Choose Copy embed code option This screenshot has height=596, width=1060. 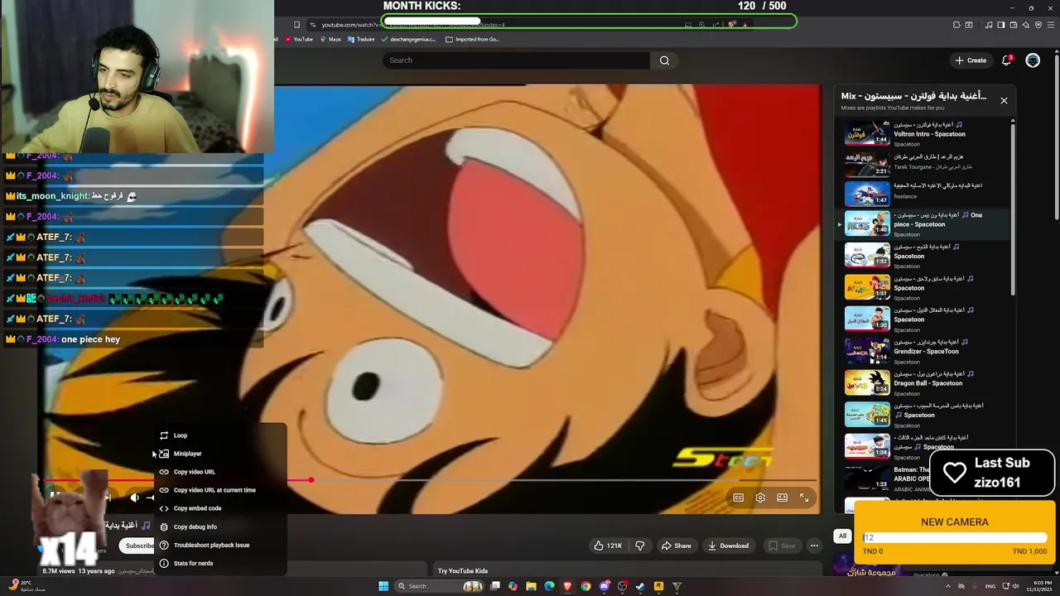pyautogui.click(x=219, y=508)
